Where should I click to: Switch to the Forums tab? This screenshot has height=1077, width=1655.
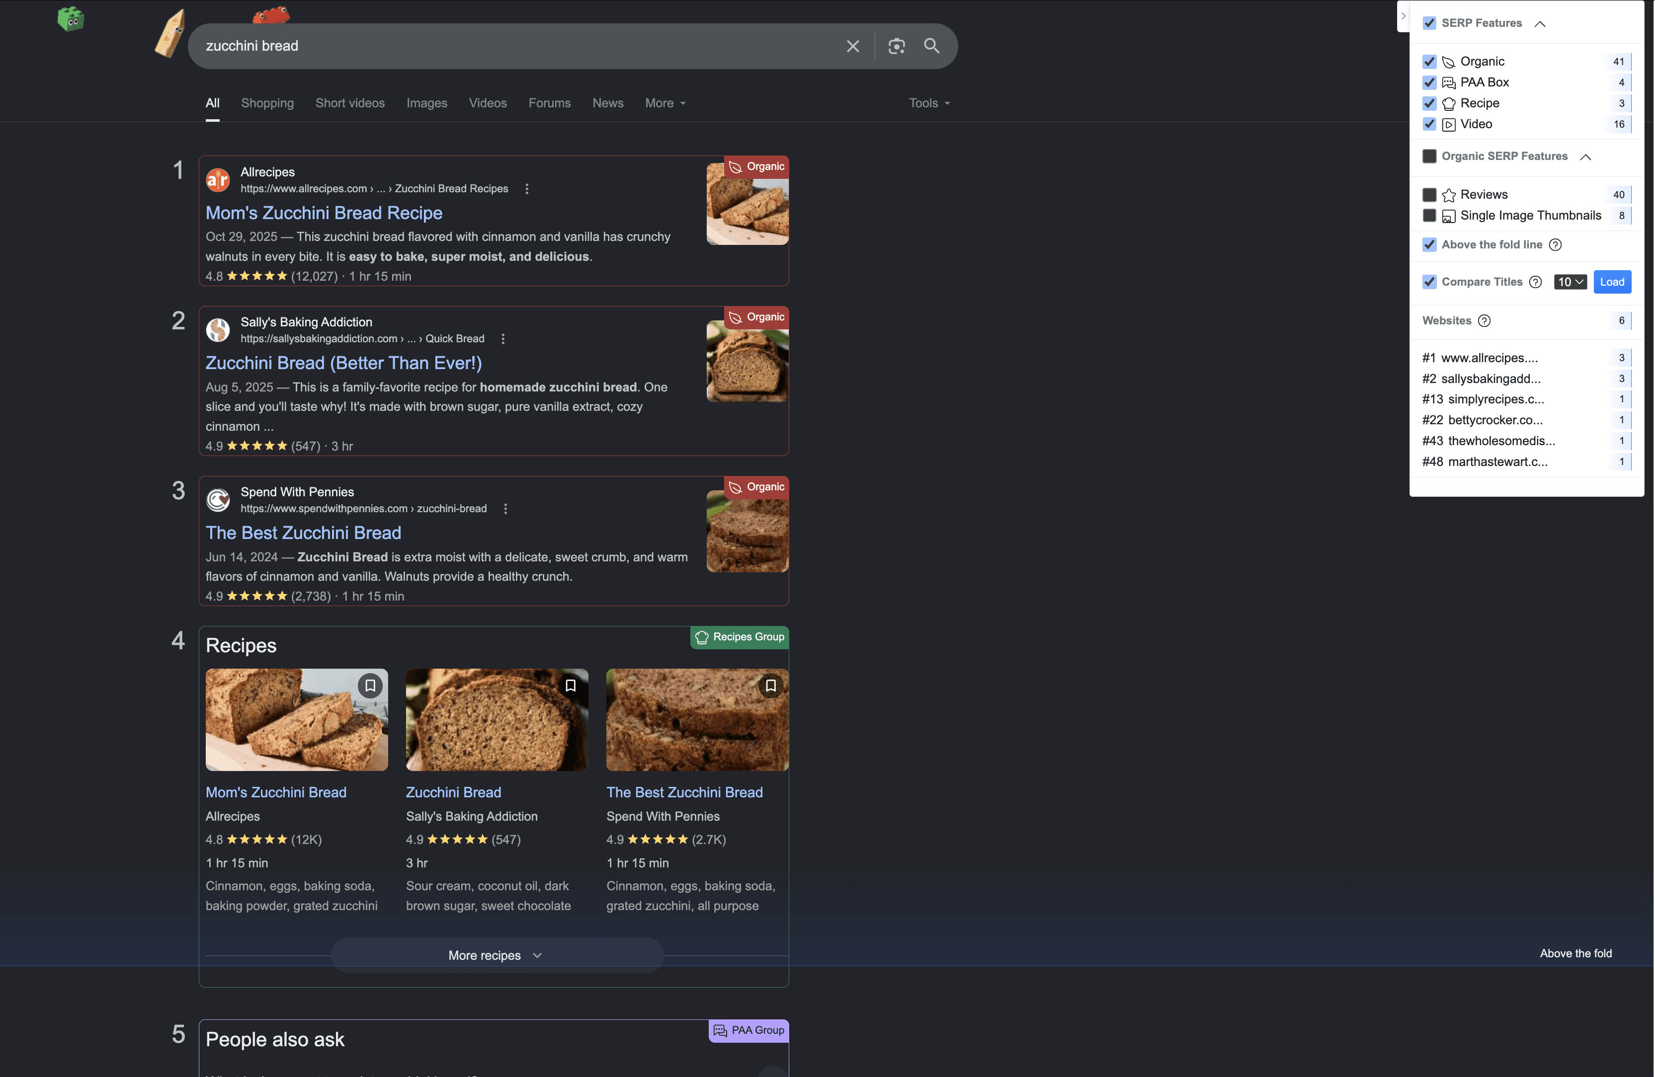point(549,103)
